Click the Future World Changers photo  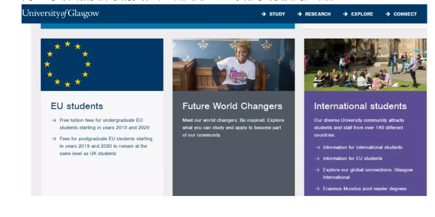point(233,65)
